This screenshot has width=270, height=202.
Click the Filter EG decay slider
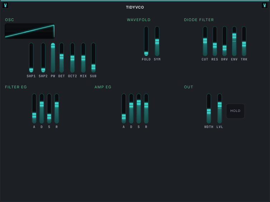42,108
